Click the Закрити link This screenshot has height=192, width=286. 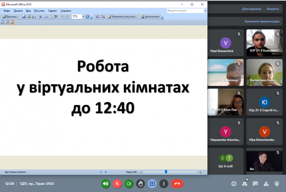tap(273, 9)
